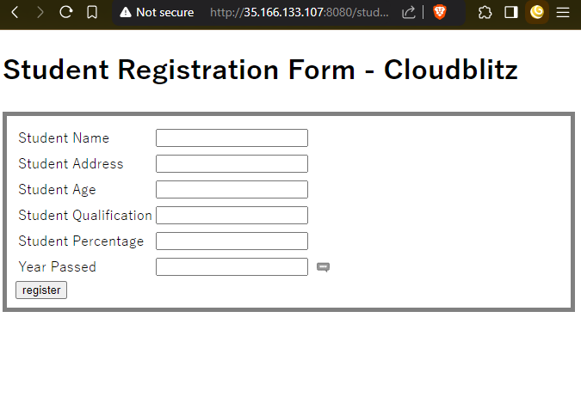
Task: Click the small icon beside Year Passed
Action: [324, 267]
